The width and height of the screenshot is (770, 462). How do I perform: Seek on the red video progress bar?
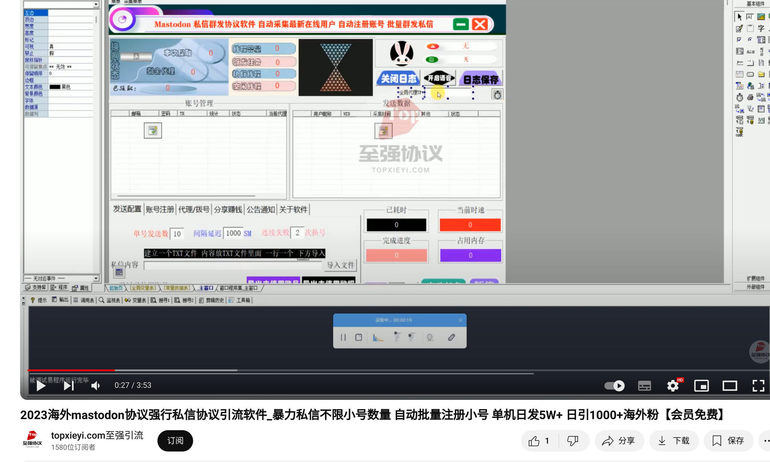click(71, 370)
